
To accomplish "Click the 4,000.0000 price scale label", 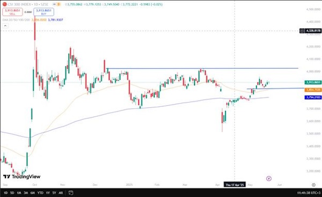I will pos(313,71).
